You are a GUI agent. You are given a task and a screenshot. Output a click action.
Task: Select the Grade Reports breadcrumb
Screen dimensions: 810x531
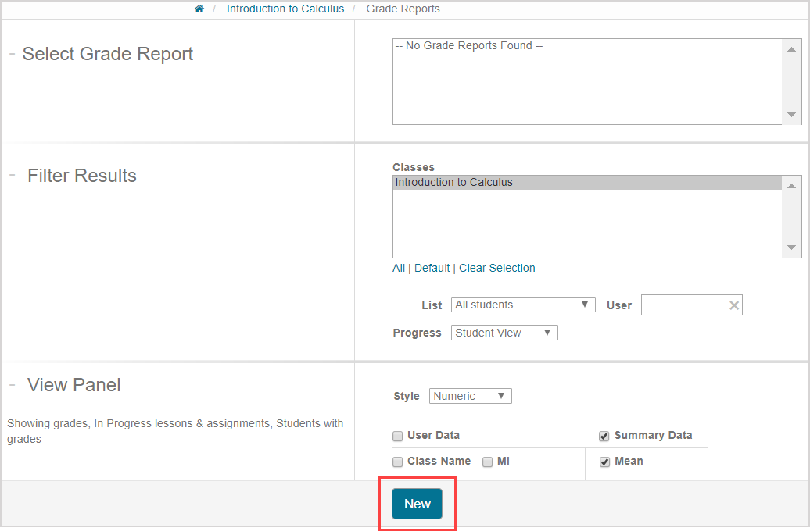click(403, 9)
